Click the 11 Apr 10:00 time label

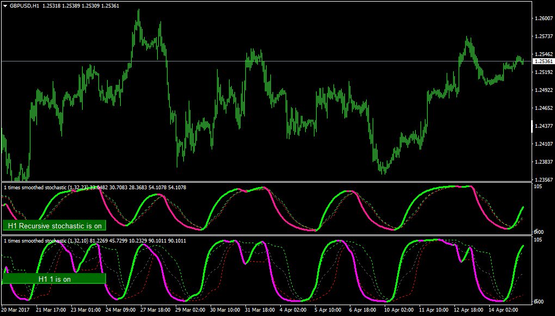coord(433,309)
